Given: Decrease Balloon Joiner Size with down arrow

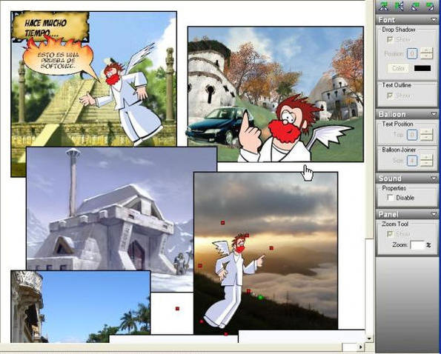Looking at the screenshot, I should tap(426, 163).
